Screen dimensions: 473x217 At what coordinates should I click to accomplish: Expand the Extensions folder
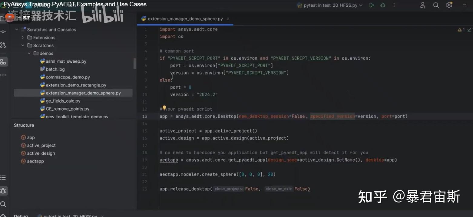(23, 38)
